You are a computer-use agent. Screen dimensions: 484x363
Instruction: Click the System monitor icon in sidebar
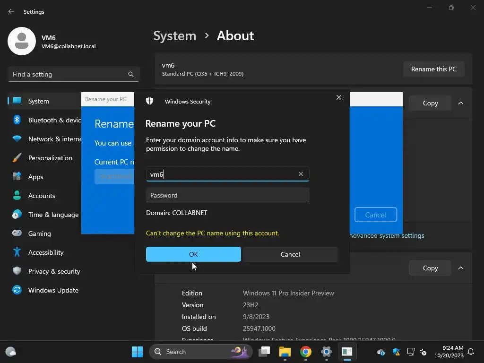(x=17, y=101)
